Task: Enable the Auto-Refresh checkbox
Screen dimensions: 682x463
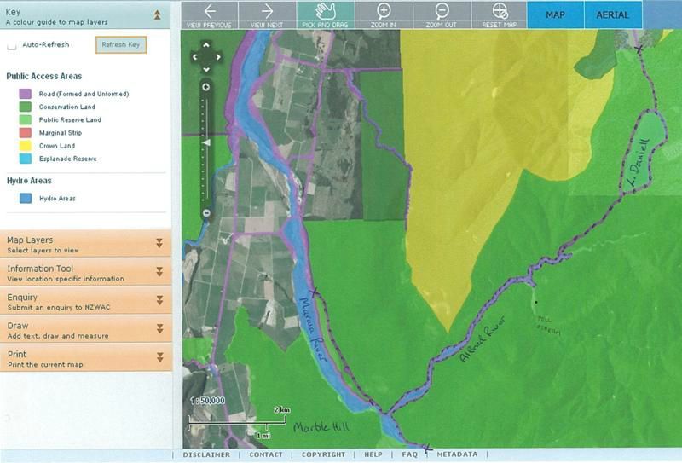Action: [x=12, y=45]
